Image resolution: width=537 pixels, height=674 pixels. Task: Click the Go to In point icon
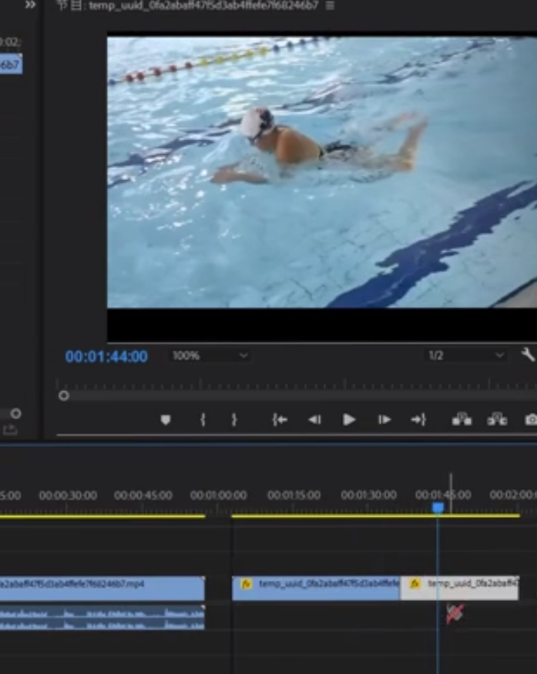[280, 420]
